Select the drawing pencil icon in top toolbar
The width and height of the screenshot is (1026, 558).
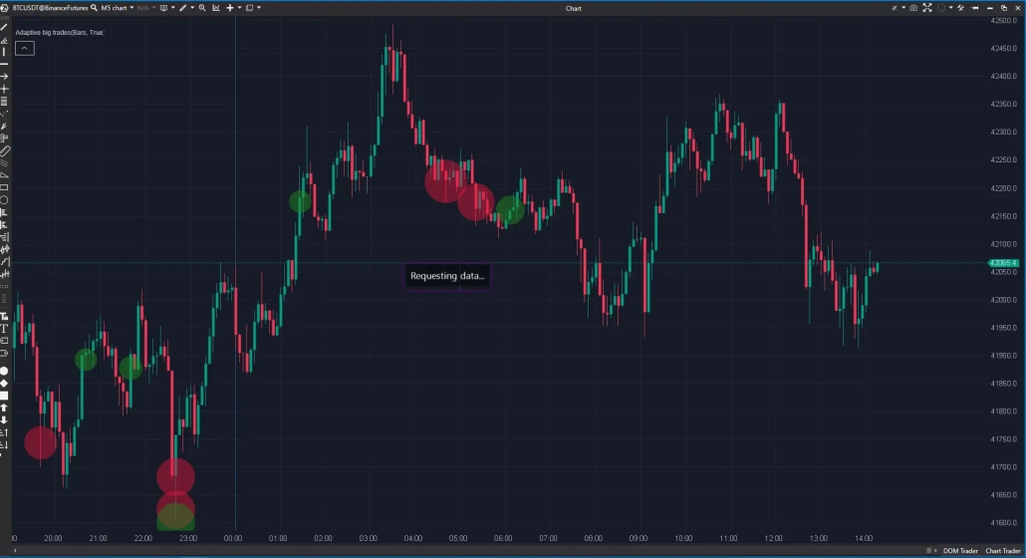[182, 8]
